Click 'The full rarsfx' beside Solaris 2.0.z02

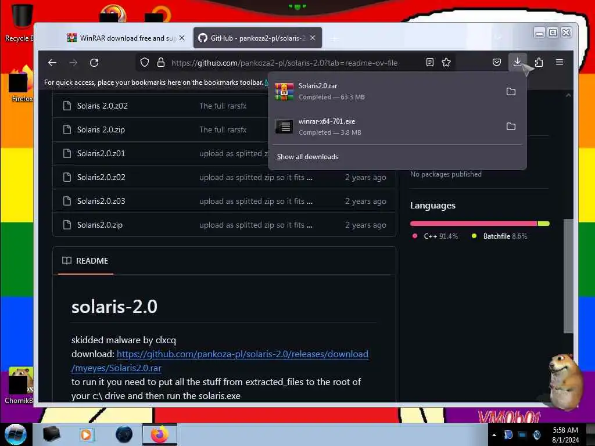pyautogui.click(x=223, y=106)
